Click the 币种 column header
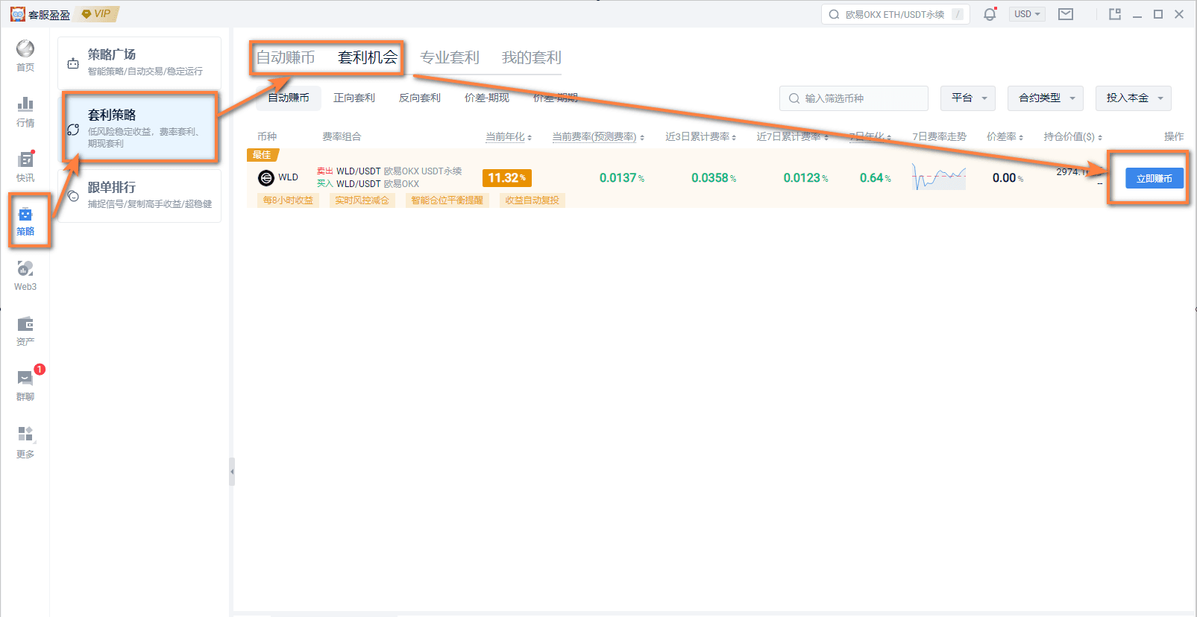Screen dimensions: 1197x617 click(x=267, y=136)
